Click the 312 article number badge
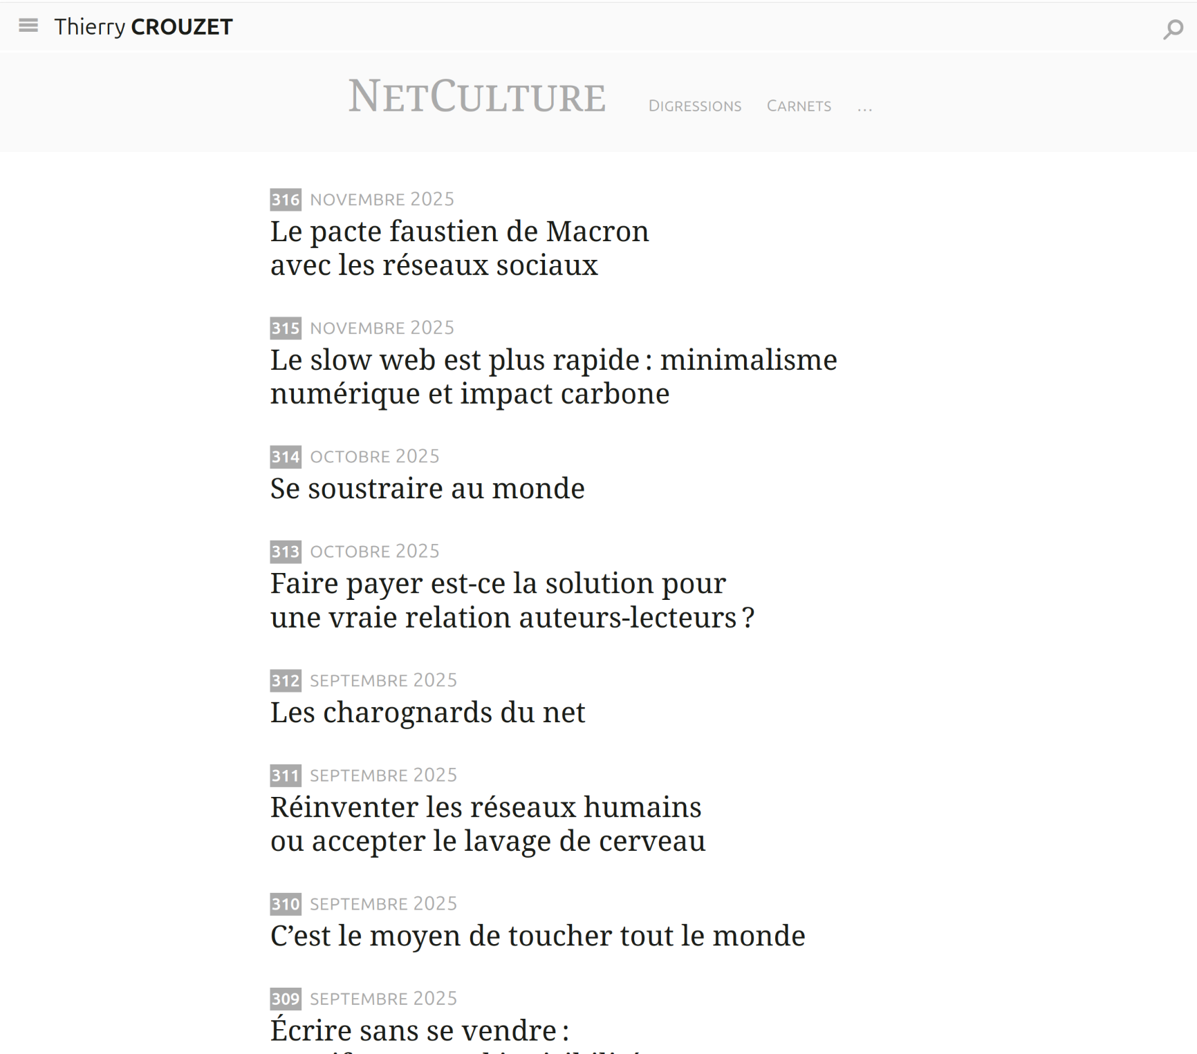1197x1054 pixels. 285,681
